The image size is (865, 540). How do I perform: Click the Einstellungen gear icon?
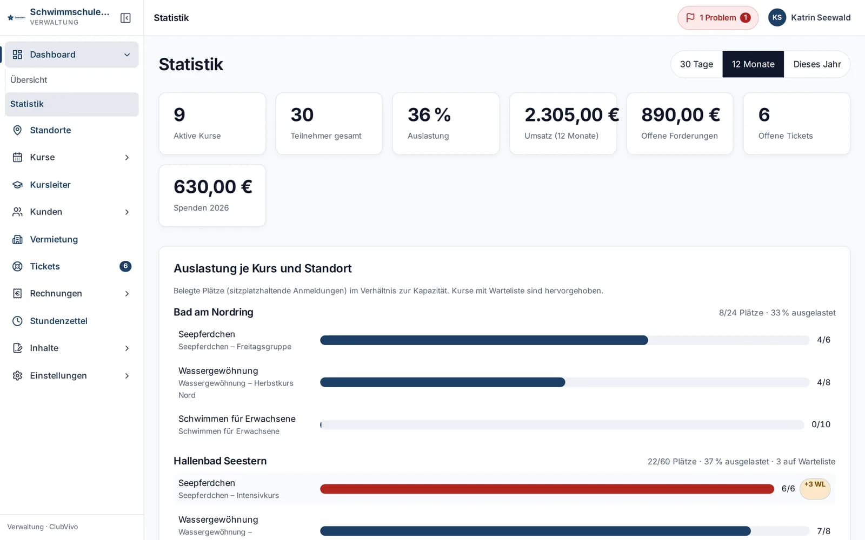(17, 375)
